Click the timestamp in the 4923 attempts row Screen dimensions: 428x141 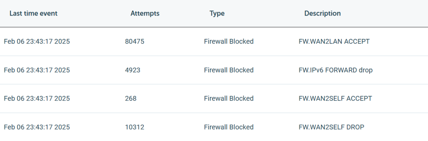point(37,70)
